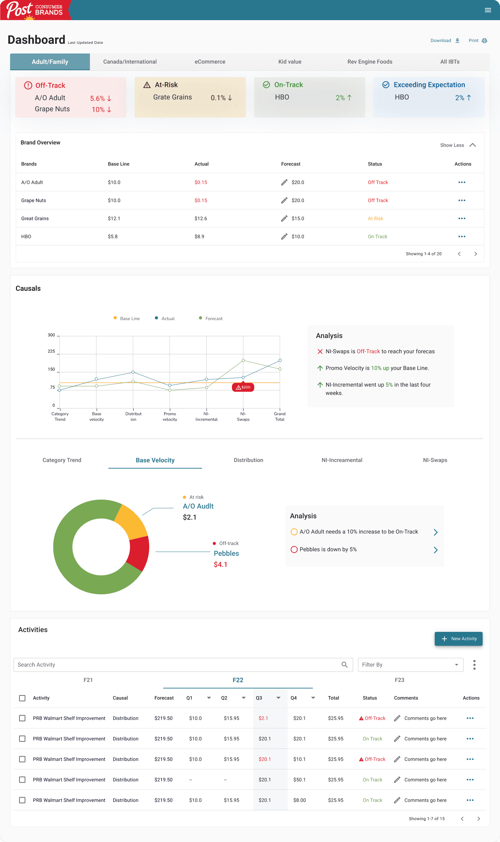Screen dimensions: 500x842
Task: Edit comment pencil in first activity row
Action: [398, 718]
